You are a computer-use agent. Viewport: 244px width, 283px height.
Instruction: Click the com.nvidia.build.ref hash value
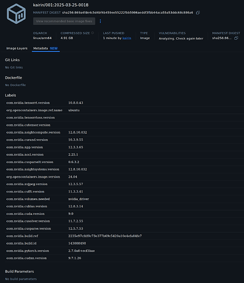105,236
